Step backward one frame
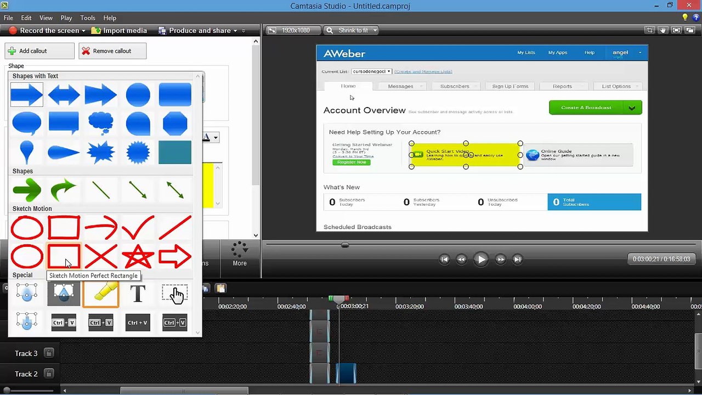Image resolution: width=702 pixels, height=395 pixels. point(461,259)
